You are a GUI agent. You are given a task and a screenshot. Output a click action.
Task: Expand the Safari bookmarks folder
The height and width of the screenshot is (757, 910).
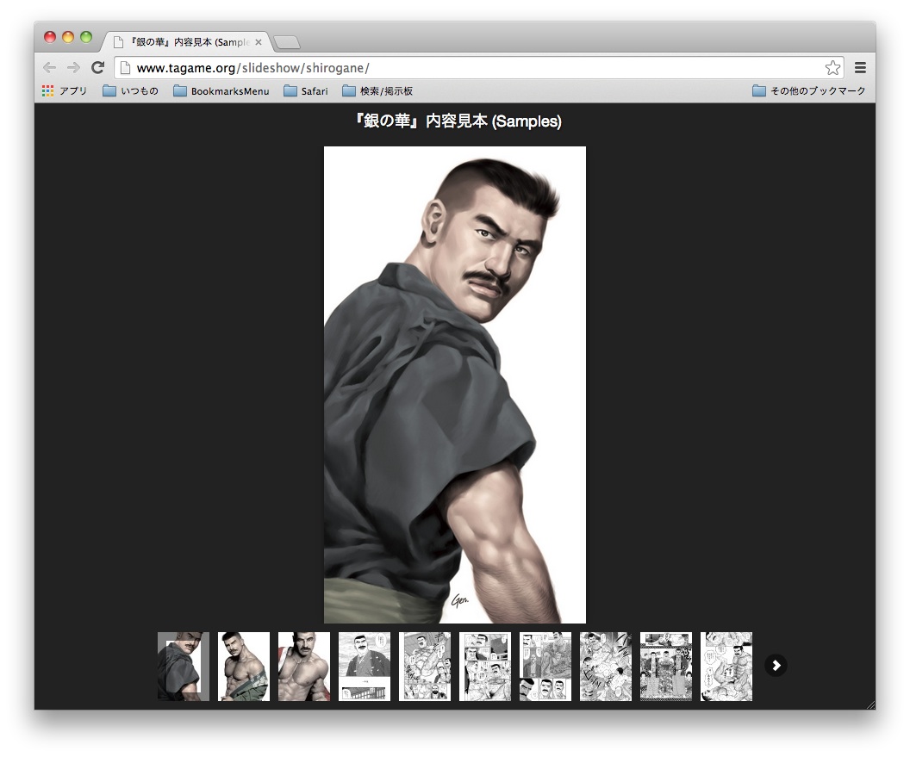306,91
